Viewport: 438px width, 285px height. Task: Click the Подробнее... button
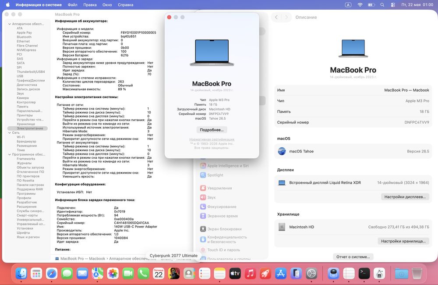(212, 130)
